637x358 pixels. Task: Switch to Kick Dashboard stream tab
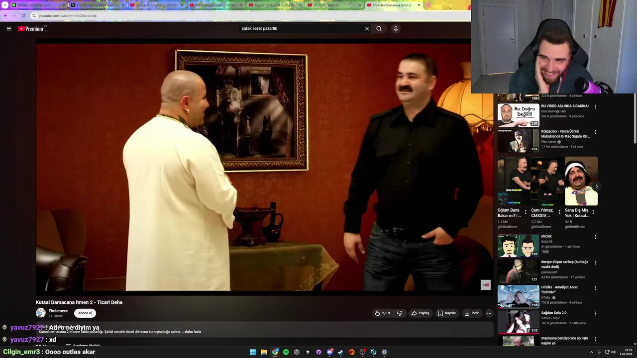point(37,5)
